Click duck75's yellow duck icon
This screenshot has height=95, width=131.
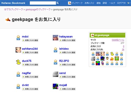click(x=18, y=62)
